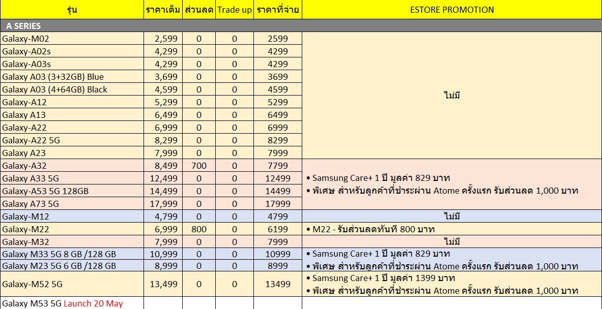Select the "ราคาเต็ม" header cell

(163, 10)
